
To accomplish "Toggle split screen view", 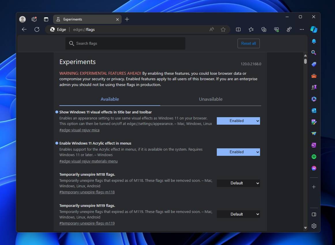I will coord(238,29).
